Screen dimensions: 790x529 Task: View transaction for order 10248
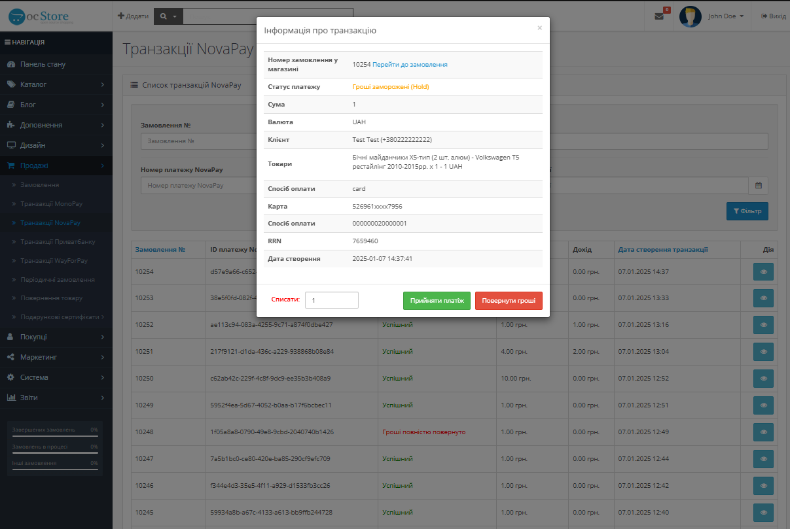pyautogui.click(x=763, y=432)
